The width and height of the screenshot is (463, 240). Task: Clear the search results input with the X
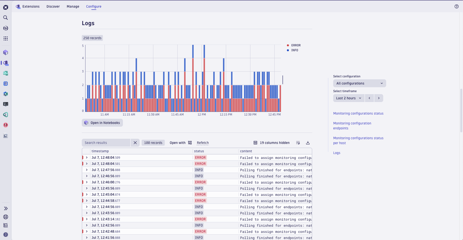click(x=135, y=143)
